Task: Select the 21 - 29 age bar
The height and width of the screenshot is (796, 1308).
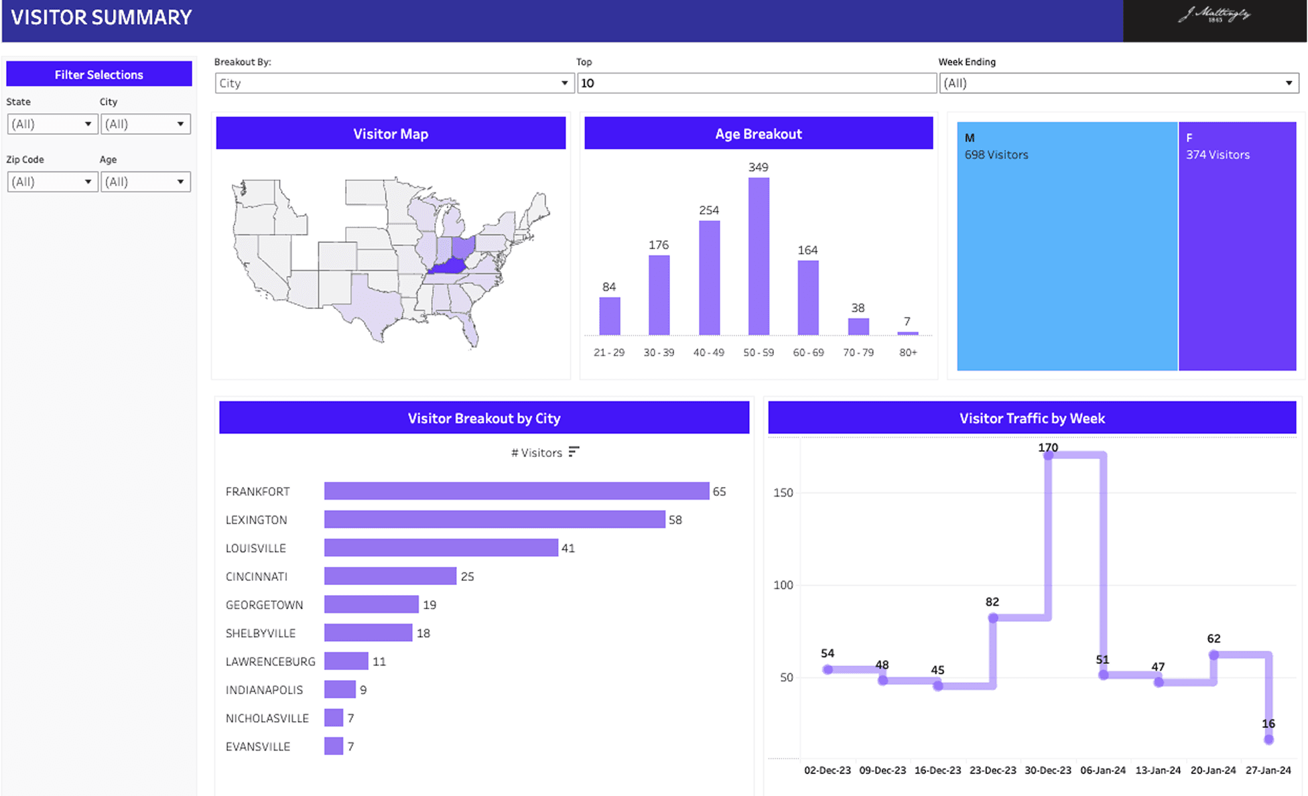Action: tap(609, 316)
